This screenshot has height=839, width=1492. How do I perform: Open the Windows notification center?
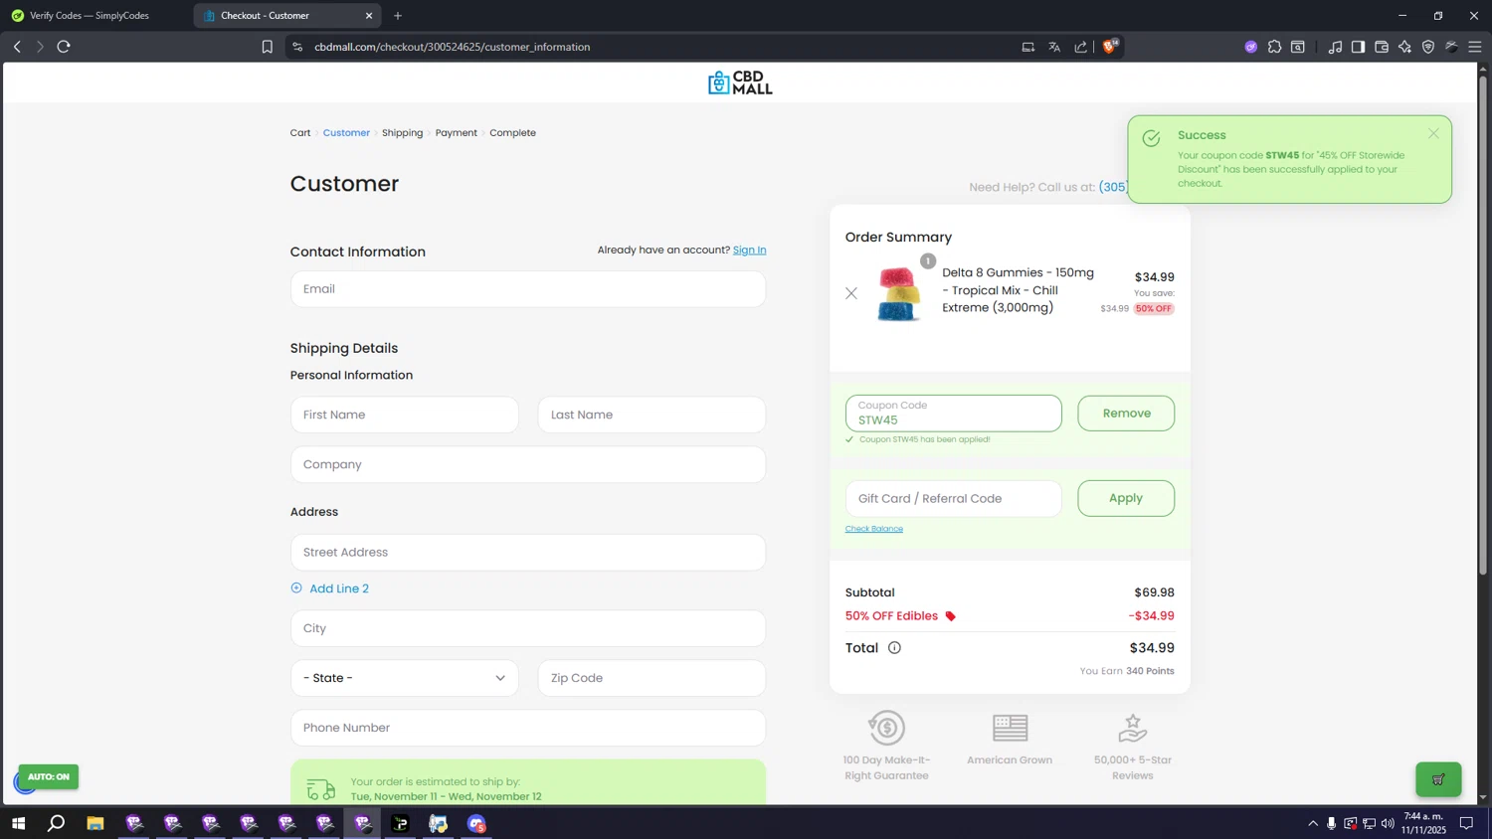coord(1466,823)
